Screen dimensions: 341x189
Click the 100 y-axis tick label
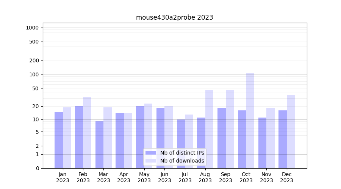[34, 74]
